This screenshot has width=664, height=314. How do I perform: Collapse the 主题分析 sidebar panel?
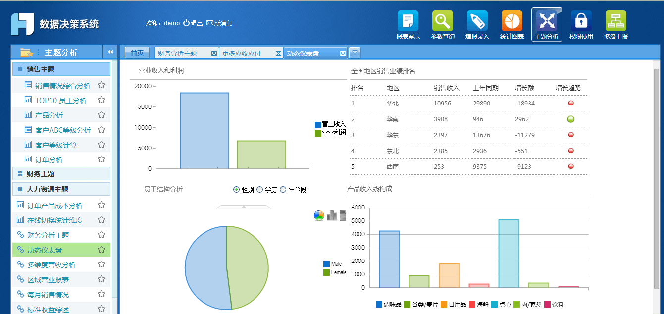[x=110, y=52]
